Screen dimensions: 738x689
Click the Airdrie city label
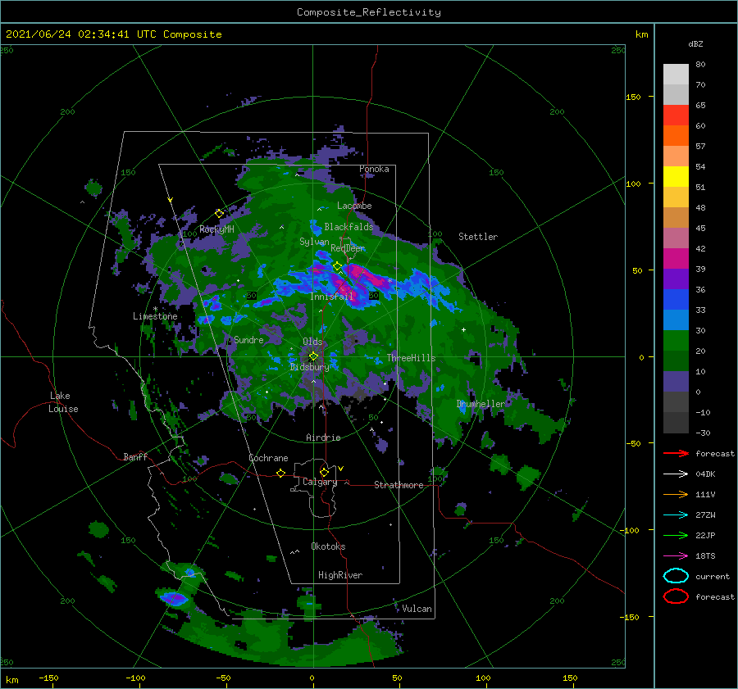pyautogui.click(x=323, y=437)
